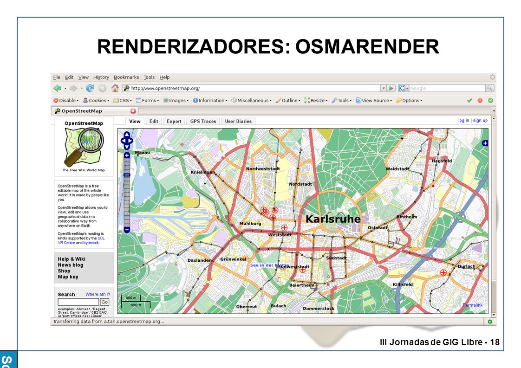Open the CSS toolbar menu
The image size is (521, 368).
[123, 100]
